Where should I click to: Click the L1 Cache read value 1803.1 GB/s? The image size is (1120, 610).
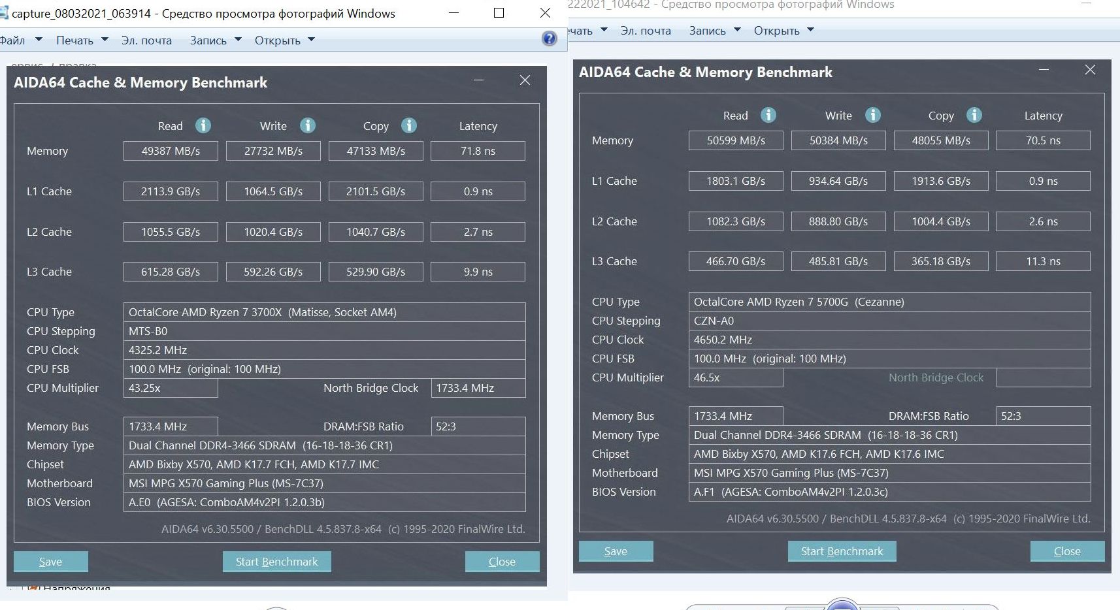(x=736, y=181)
